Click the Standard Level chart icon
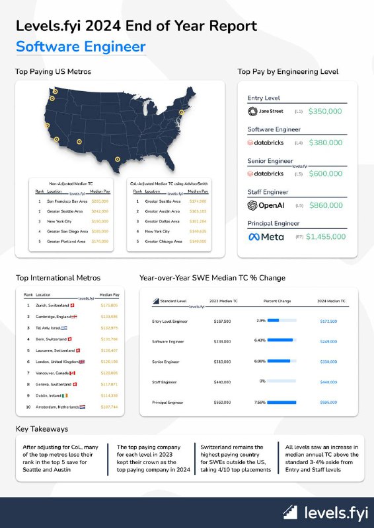 point(156,301)
